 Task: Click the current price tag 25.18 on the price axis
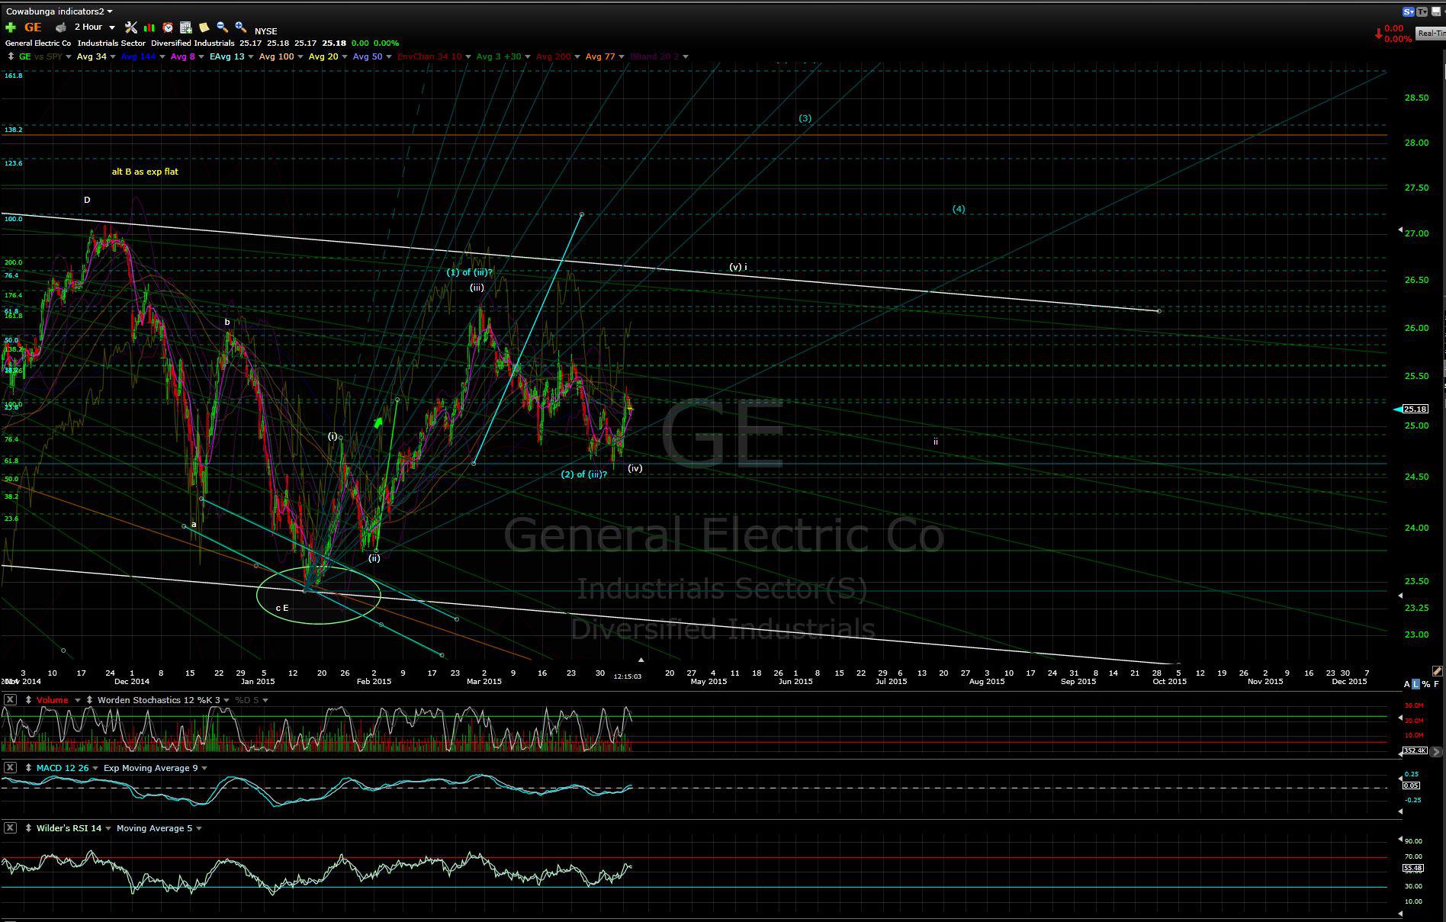pos(1415,410)
